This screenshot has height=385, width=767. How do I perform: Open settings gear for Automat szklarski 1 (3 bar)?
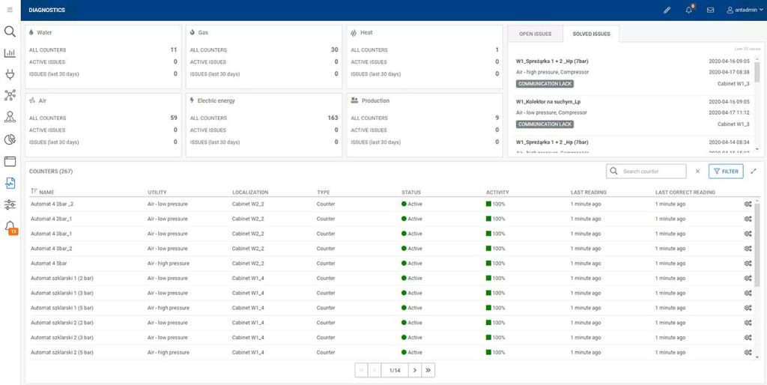pos(748,293)
